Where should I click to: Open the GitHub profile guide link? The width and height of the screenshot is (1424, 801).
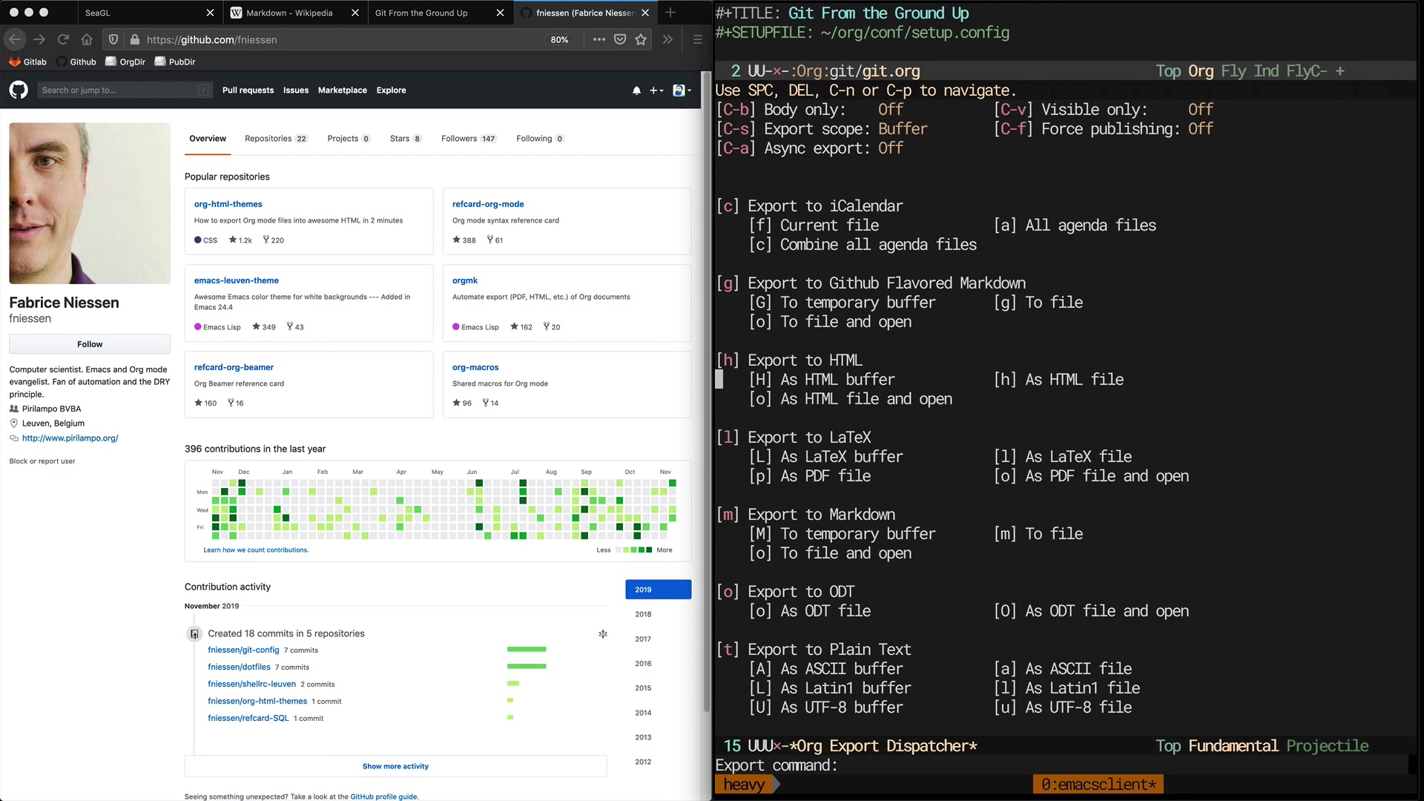click(x=383, y=797)
